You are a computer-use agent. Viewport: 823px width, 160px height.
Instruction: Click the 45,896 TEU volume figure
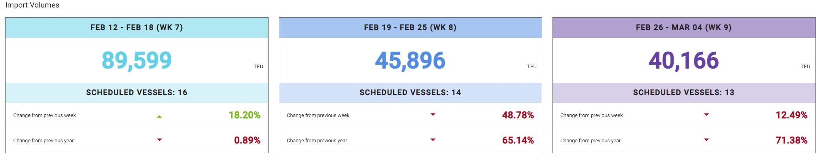[x=410, y=61]
